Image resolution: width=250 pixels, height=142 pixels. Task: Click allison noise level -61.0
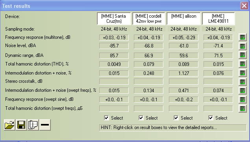(x=183, y=46)
